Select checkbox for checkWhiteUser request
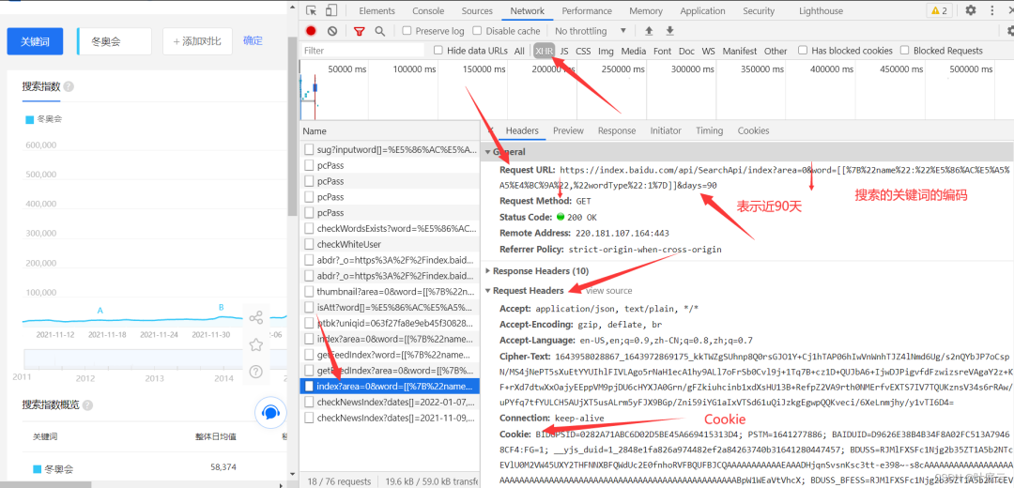1014x488 pixels. 309,244
